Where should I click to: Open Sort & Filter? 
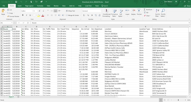click(157, 13)
